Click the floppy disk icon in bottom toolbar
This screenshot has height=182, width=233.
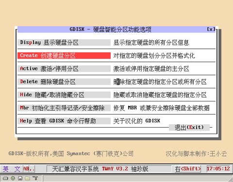click(x=20, y=178)
